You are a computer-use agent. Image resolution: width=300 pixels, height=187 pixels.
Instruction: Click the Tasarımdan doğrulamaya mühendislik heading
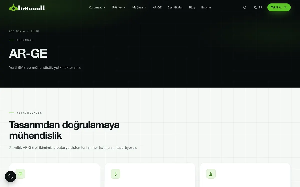pyautogui.click(x=64, y=130)
